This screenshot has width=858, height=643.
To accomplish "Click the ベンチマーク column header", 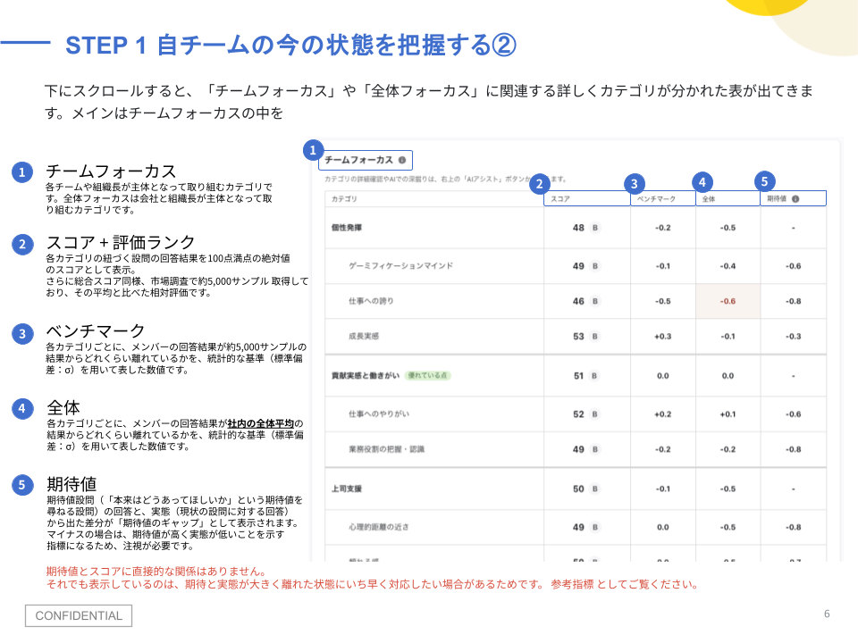I will (x=662, y=199).
